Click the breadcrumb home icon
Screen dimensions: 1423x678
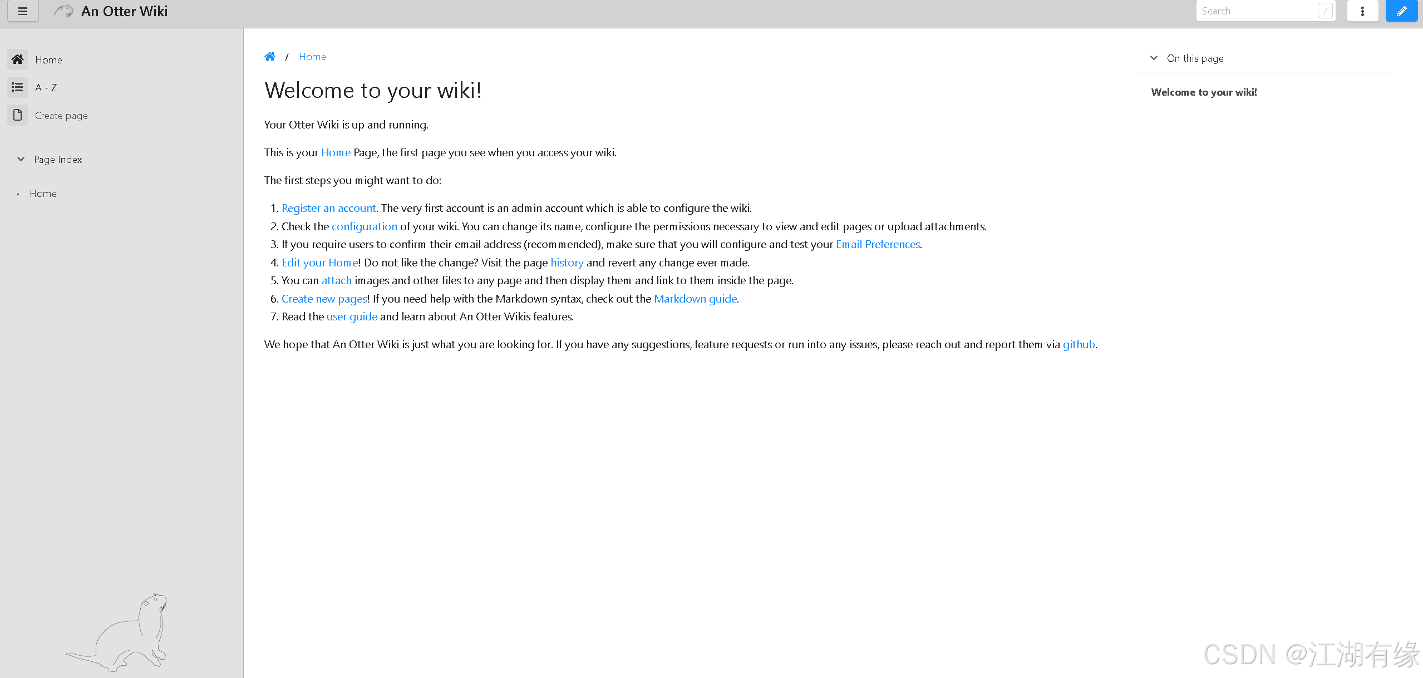(270, 57)
